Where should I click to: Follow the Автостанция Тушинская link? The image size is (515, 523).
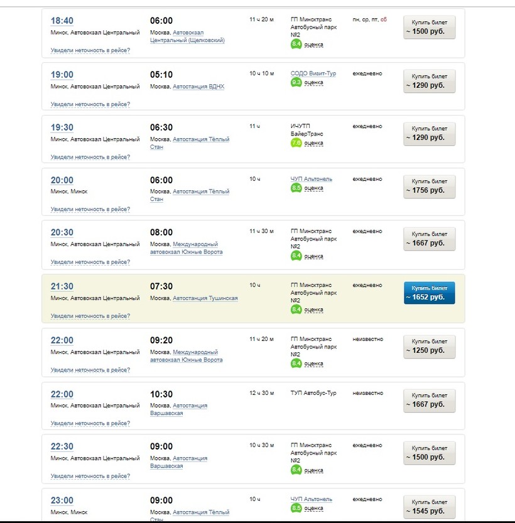(205, 299)
